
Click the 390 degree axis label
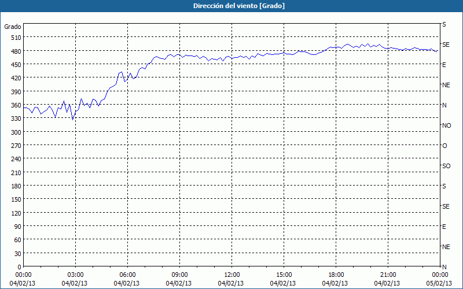(x=16, y=92)
